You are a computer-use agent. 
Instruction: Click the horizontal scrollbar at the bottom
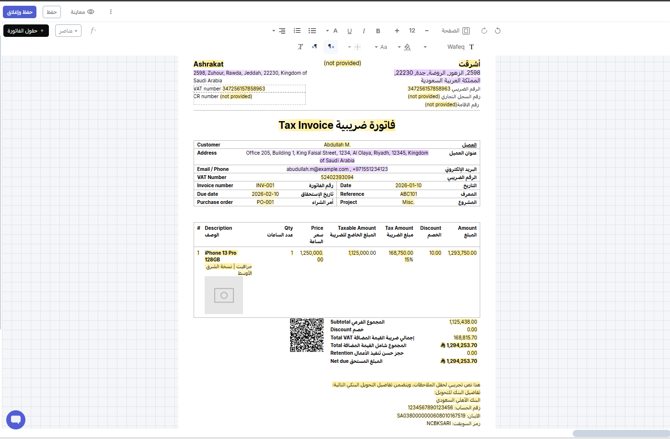coord(621,433)
